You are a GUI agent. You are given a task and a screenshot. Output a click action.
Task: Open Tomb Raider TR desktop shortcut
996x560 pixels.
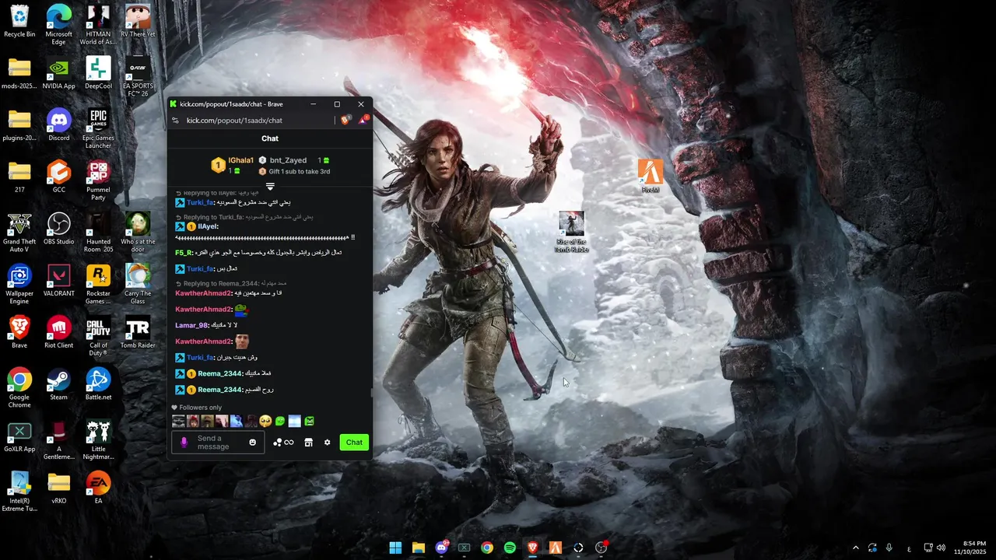click(138, 332)
